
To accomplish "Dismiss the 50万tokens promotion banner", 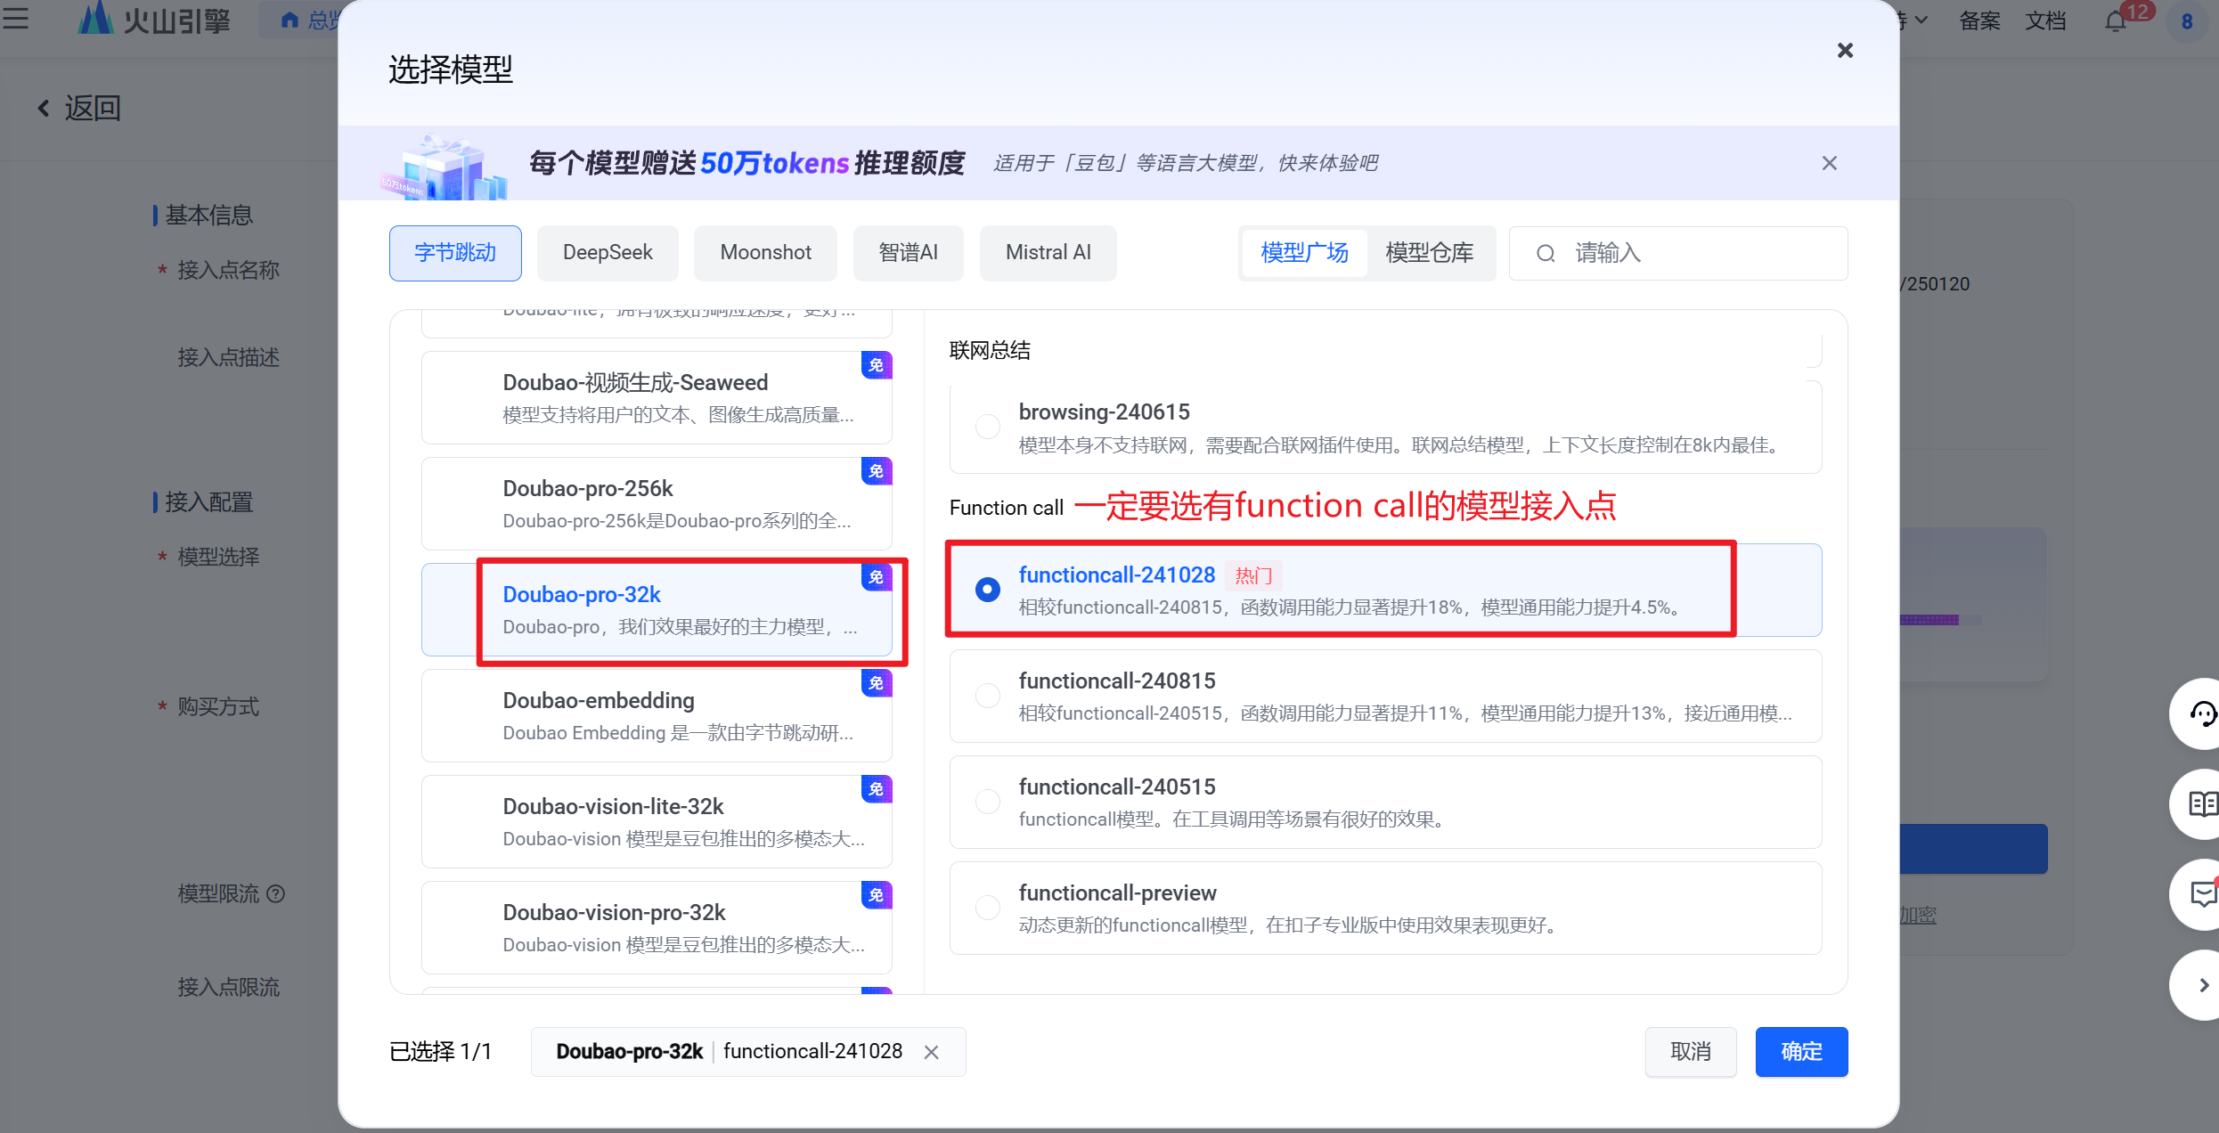I will point(1830,163).
